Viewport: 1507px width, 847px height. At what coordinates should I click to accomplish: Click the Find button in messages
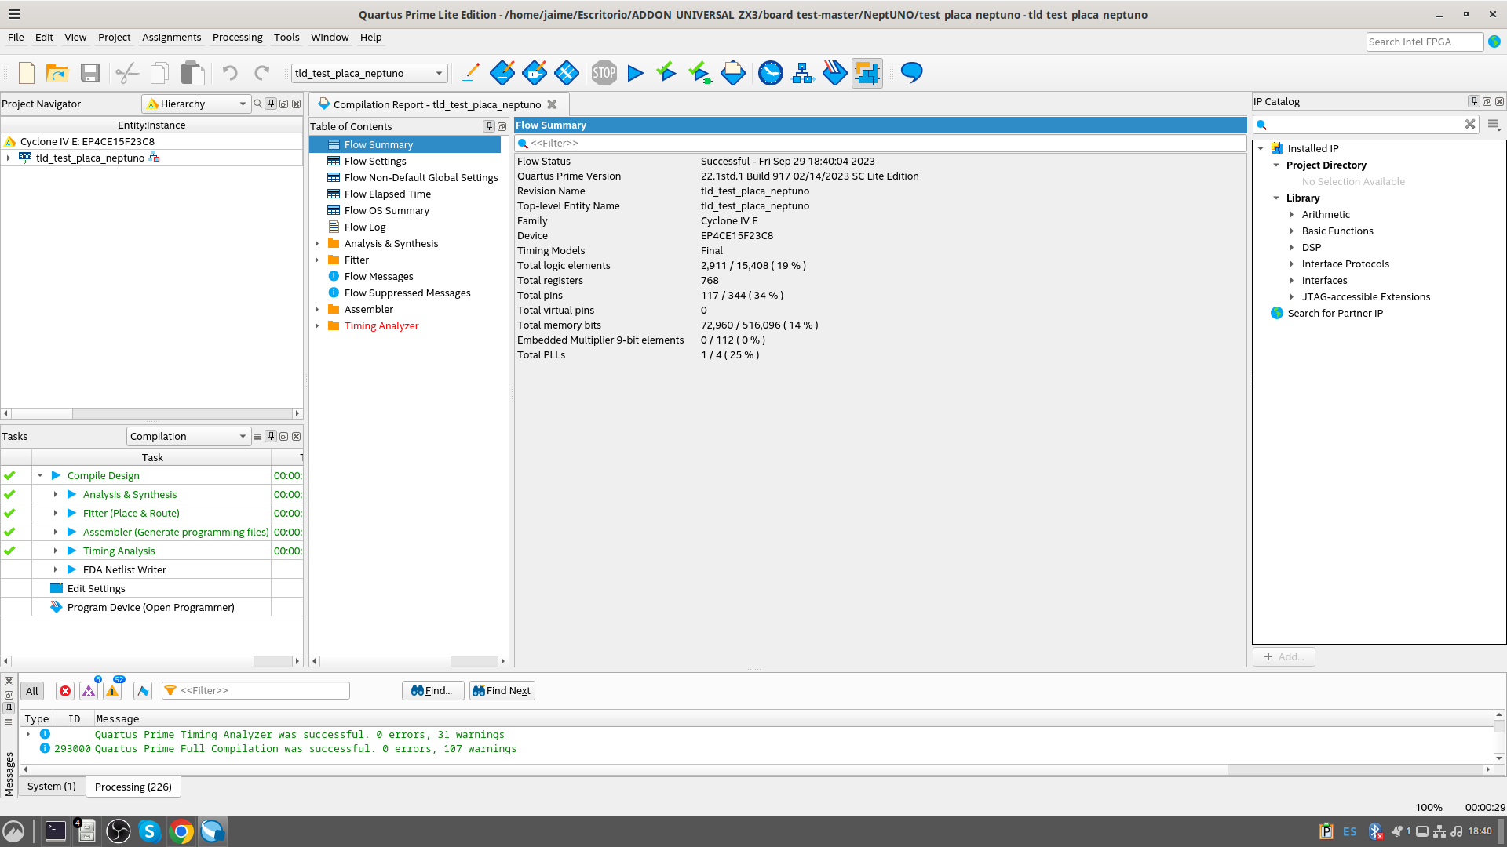(429, 690)
